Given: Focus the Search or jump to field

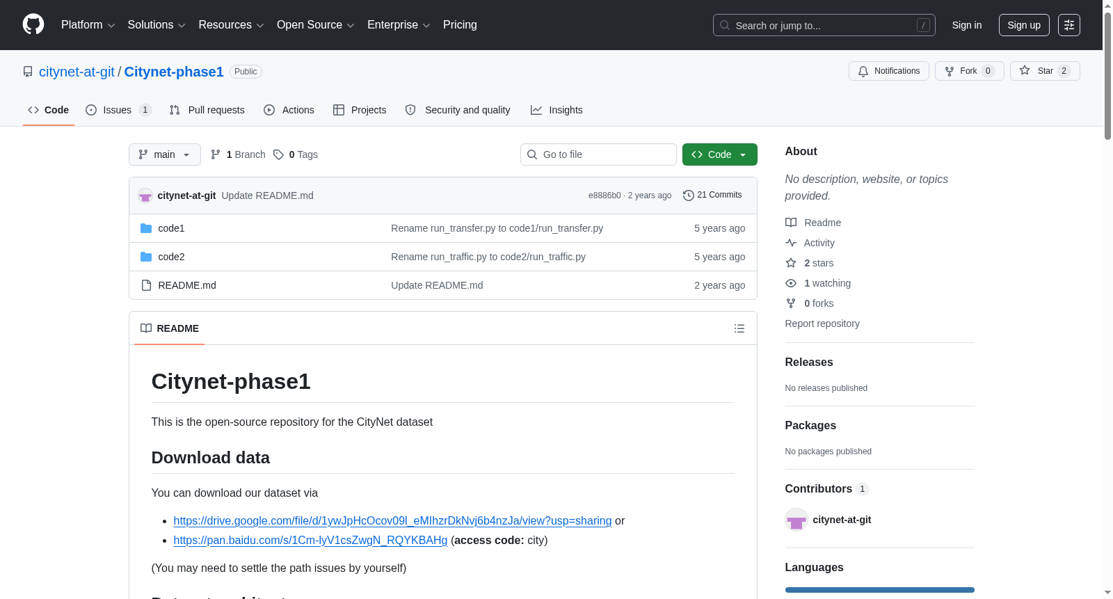Looking at the screenshot, I should pos(824,25).
